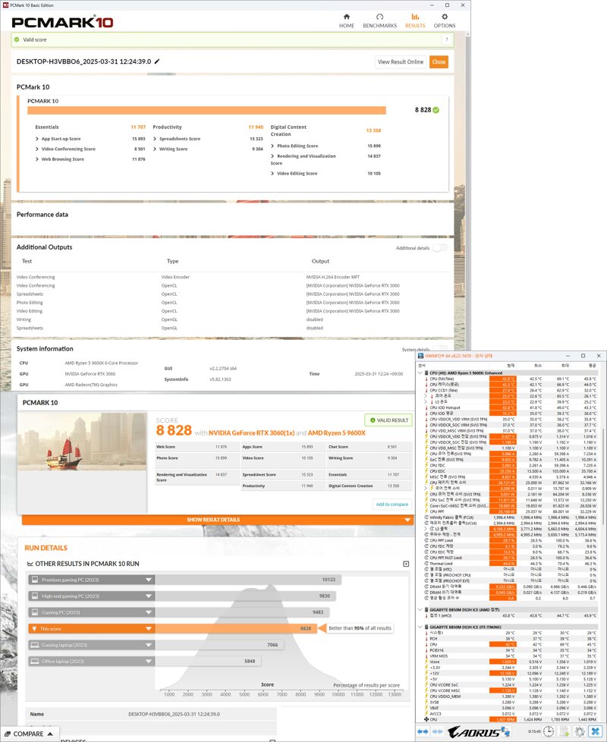
Task: Collapse the GIGABYTE B850M DS3H ICE (AMD) sensor group
Action: tap(420, 609)
